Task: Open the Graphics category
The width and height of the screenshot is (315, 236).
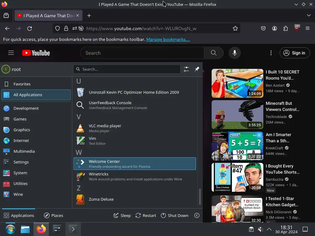Action: tap(36, 130)
